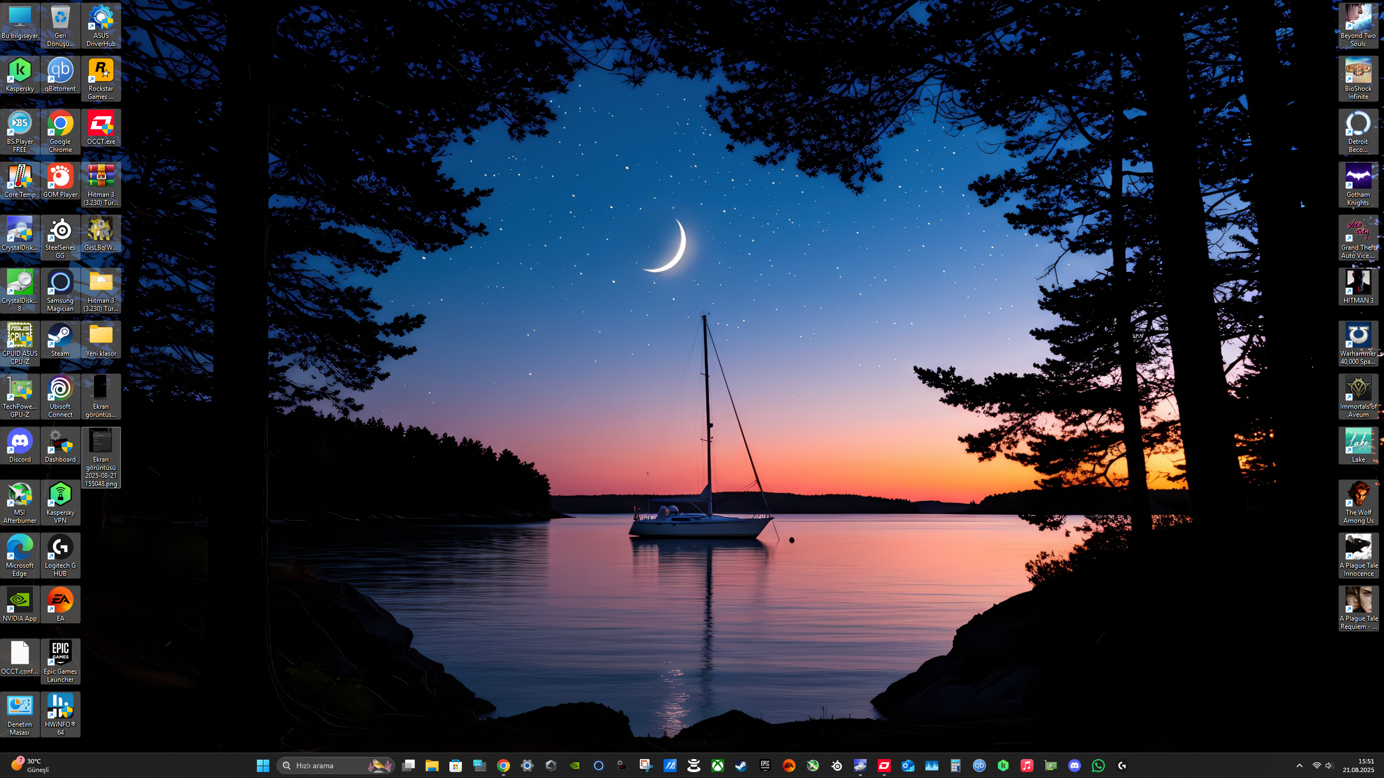This screenshot has width=1384, height=778.
Task: Open Apple Music from the taskbar
Action: (x=1027, y=766)
